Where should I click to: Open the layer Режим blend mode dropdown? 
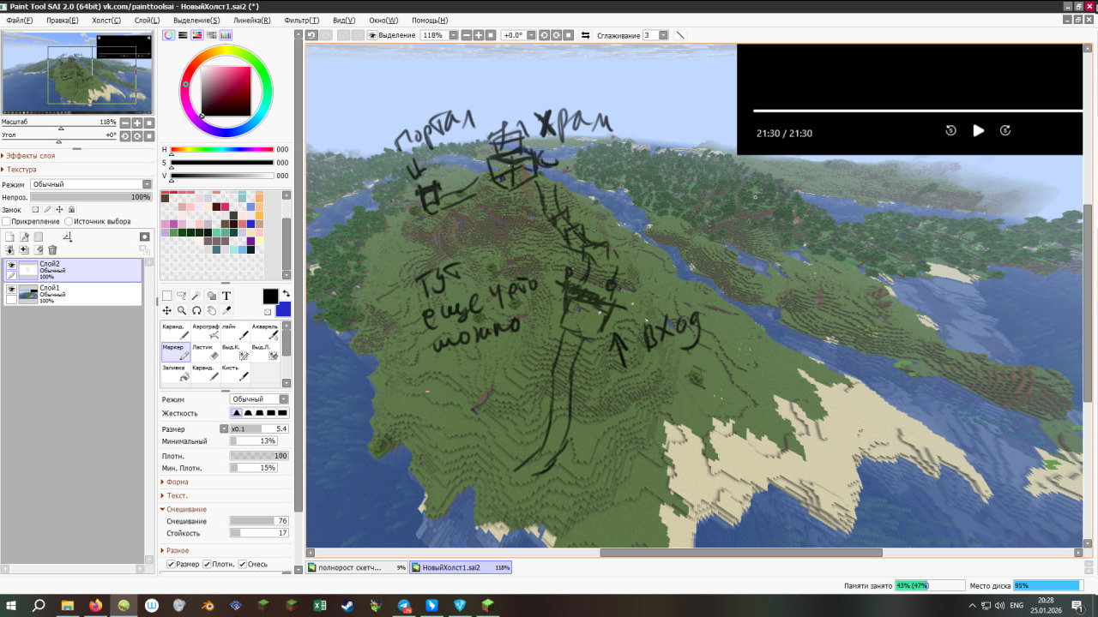point(90,184)
